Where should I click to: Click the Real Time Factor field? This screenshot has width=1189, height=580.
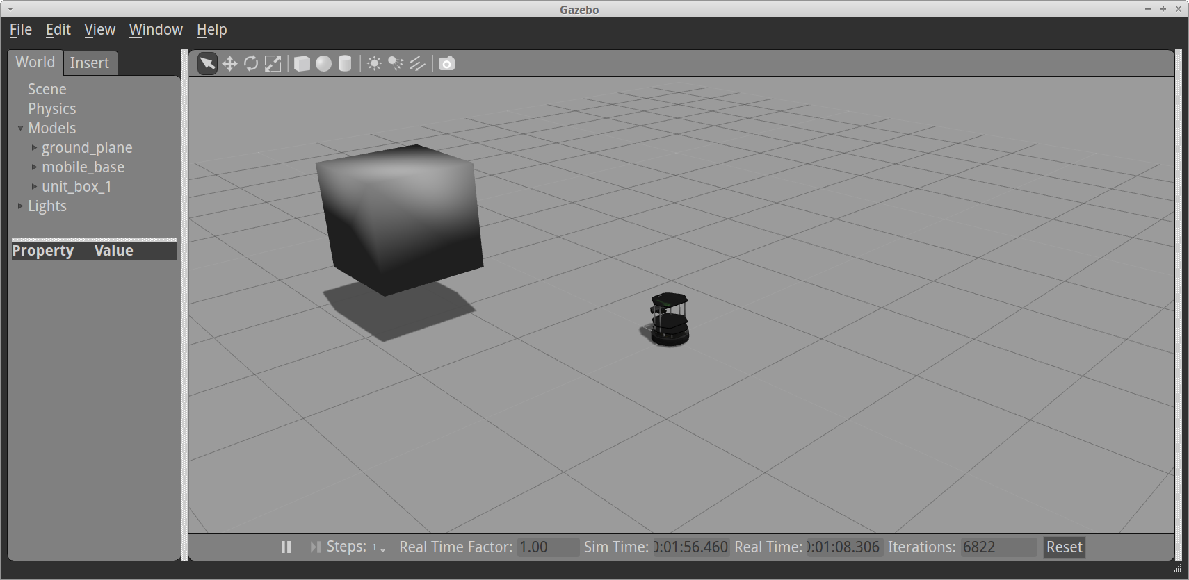[x=548, y=547]
